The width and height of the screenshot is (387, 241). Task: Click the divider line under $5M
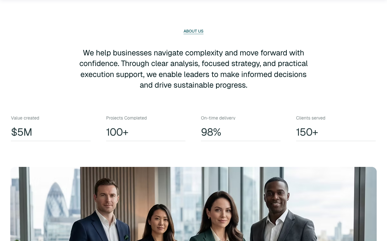click(51, 141)
